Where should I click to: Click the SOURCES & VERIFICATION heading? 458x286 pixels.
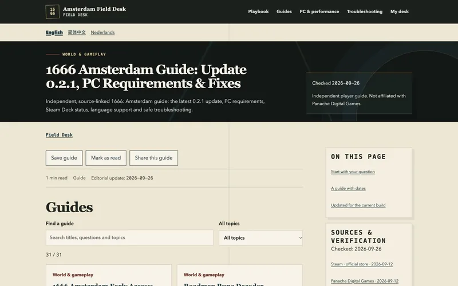tap(358, 237)
